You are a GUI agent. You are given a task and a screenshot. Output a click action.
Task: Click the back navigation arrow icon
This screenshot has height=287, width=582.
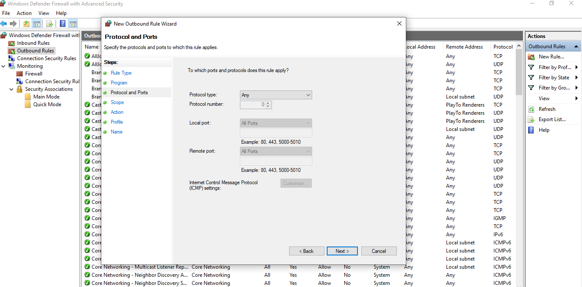pyautogui.click(x=4, y=23)
